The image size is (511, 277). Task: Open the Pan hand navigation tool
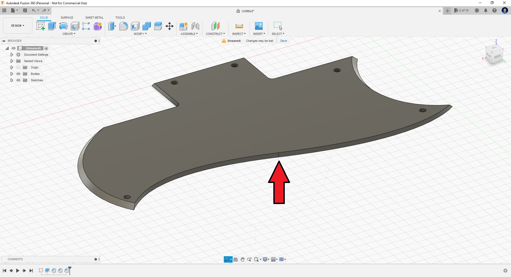(242, 259)
